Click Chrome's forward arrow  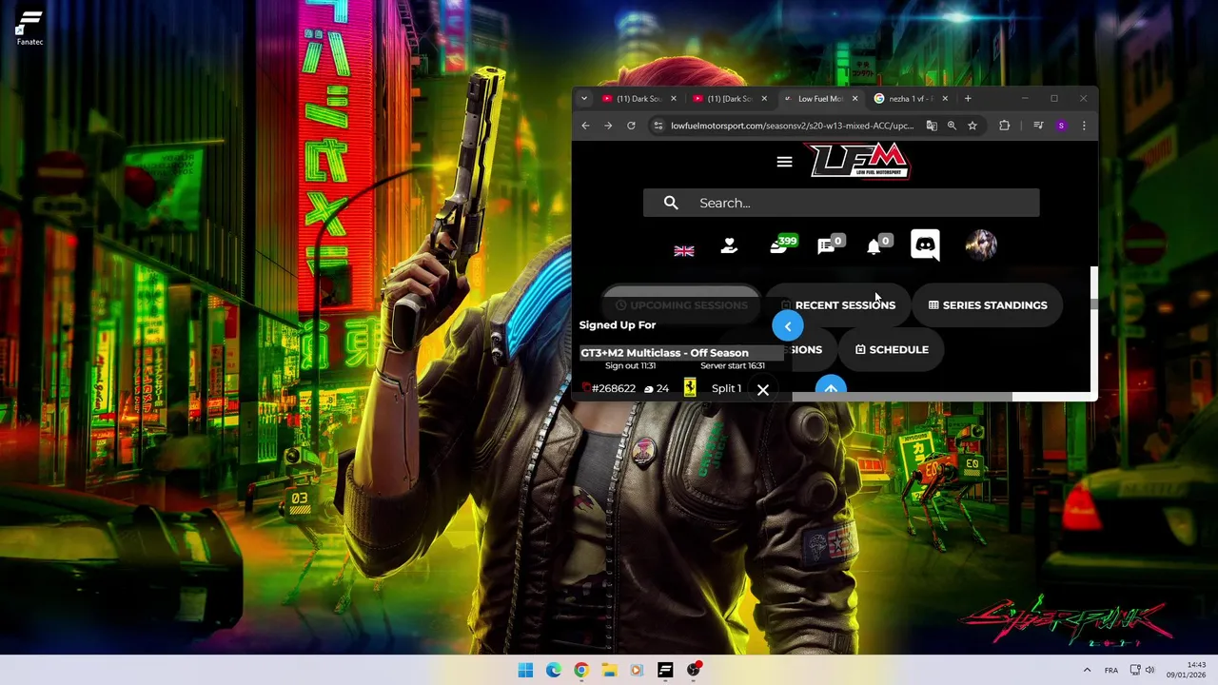pyautogui.click(x=608, y=126)
